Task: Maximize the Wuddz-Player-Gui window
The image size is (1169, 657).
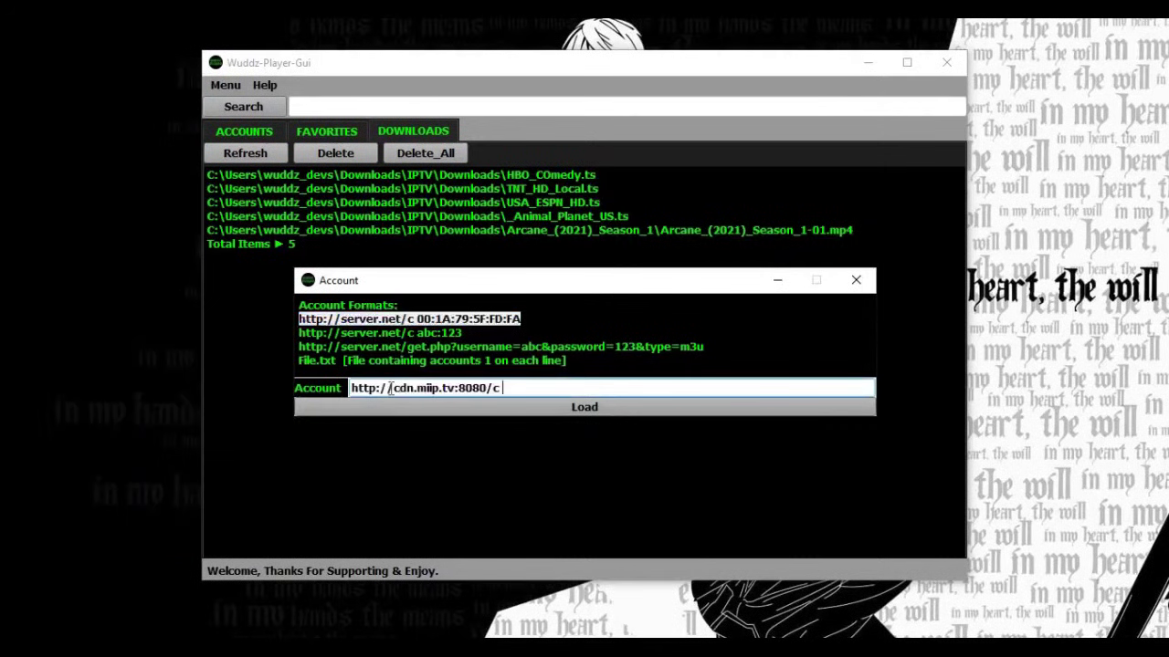Action: tap(908, 63)
